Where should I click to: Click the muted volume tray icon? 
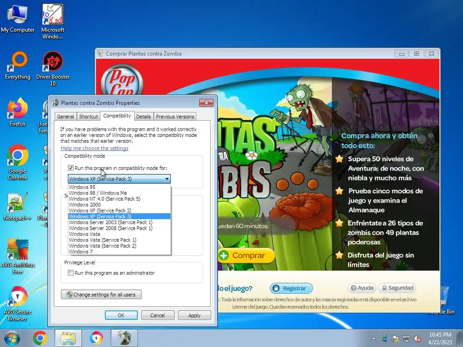(x=417, y=338)
